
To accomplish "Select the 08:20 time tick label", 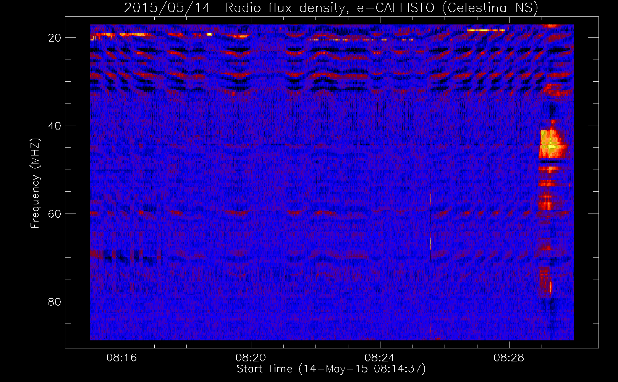I will [251, 358].
